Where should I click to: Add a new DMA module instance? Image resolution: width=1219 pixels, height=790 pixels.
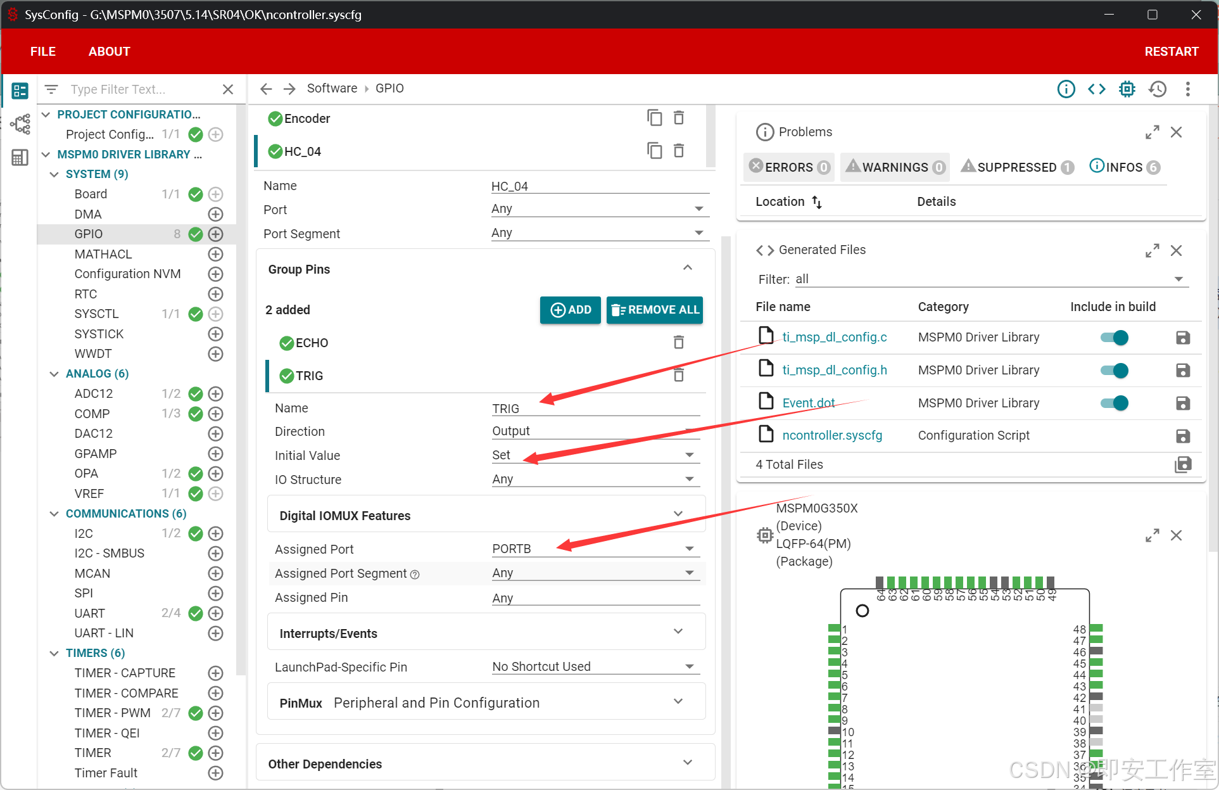tap(216, 214)
